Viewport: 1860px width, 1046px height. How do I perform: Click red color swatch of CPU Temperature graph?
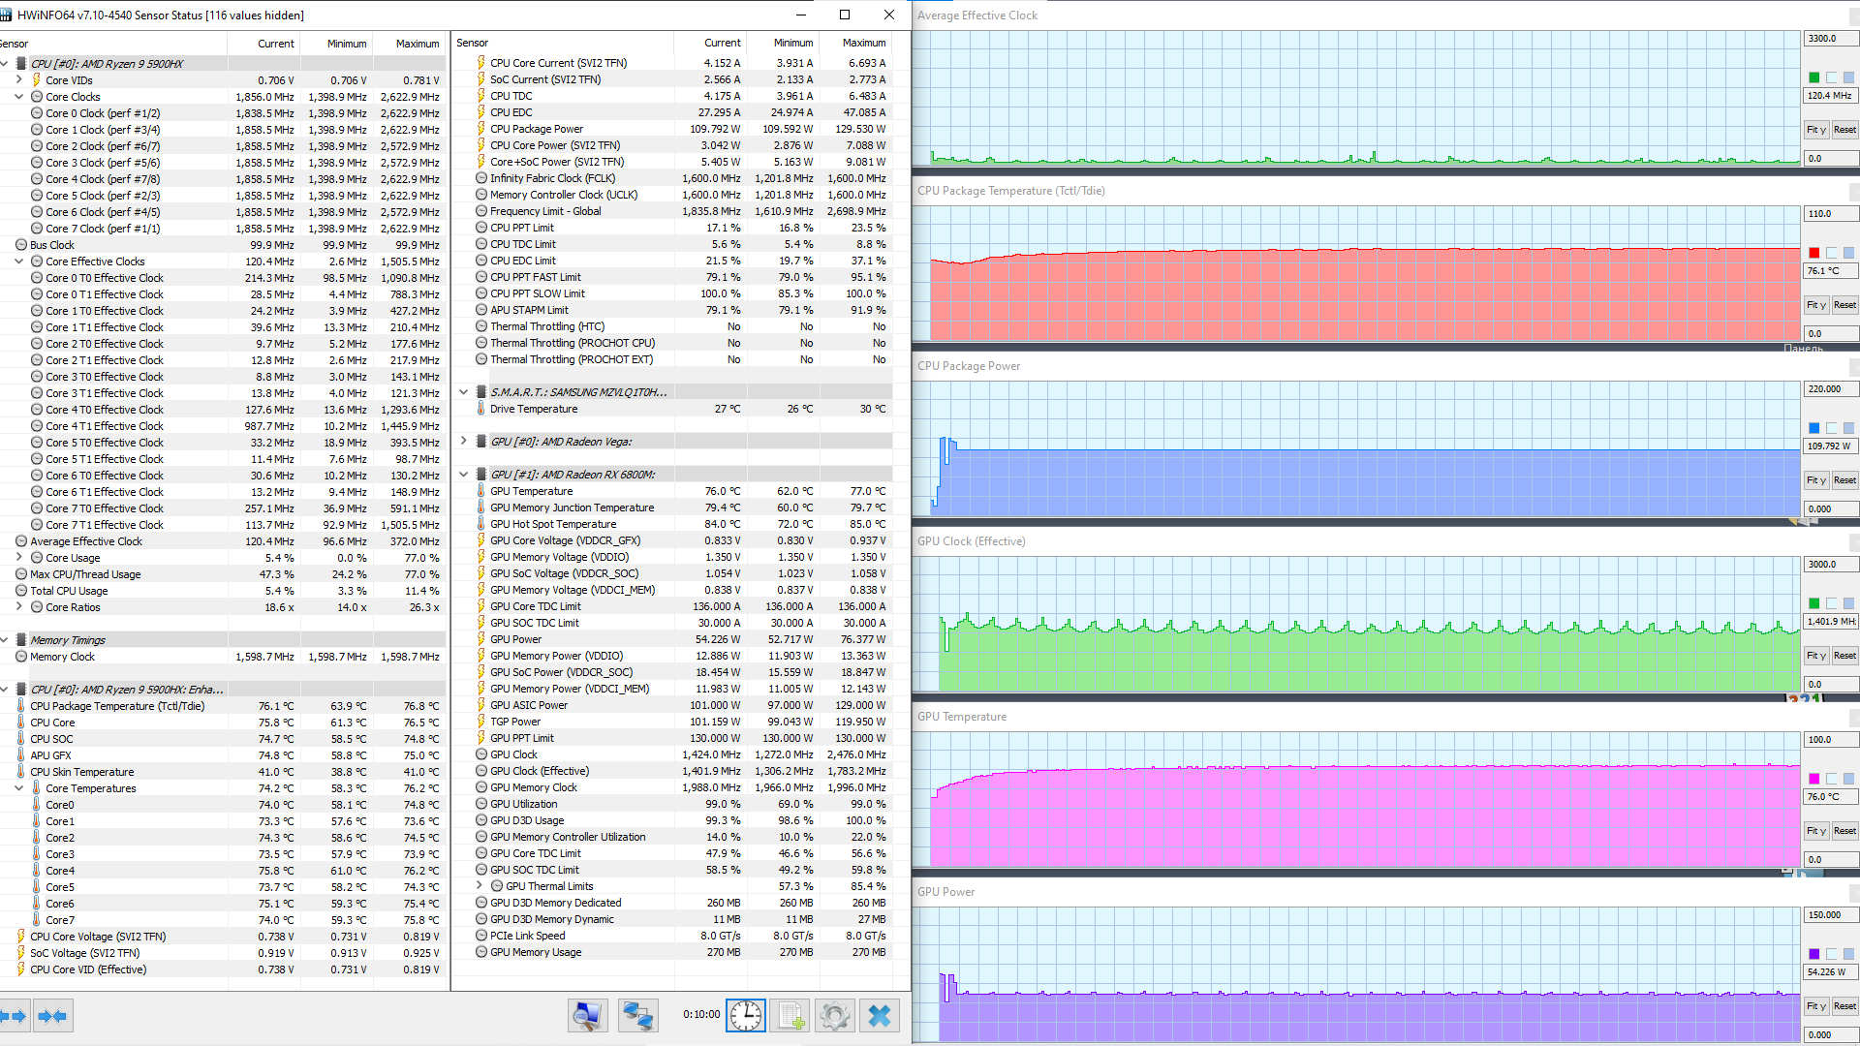tap(1813, 253)
